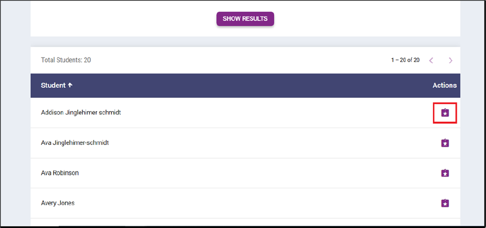Click the blank middle of Avery Jones's row
This screenshot has height=228, width=486.
click(244, 203)
